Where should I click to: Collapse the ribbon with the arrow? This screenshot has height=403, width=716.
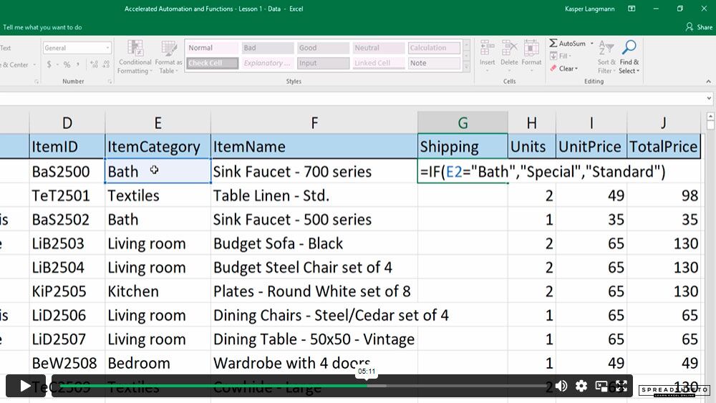pos(708,81)
